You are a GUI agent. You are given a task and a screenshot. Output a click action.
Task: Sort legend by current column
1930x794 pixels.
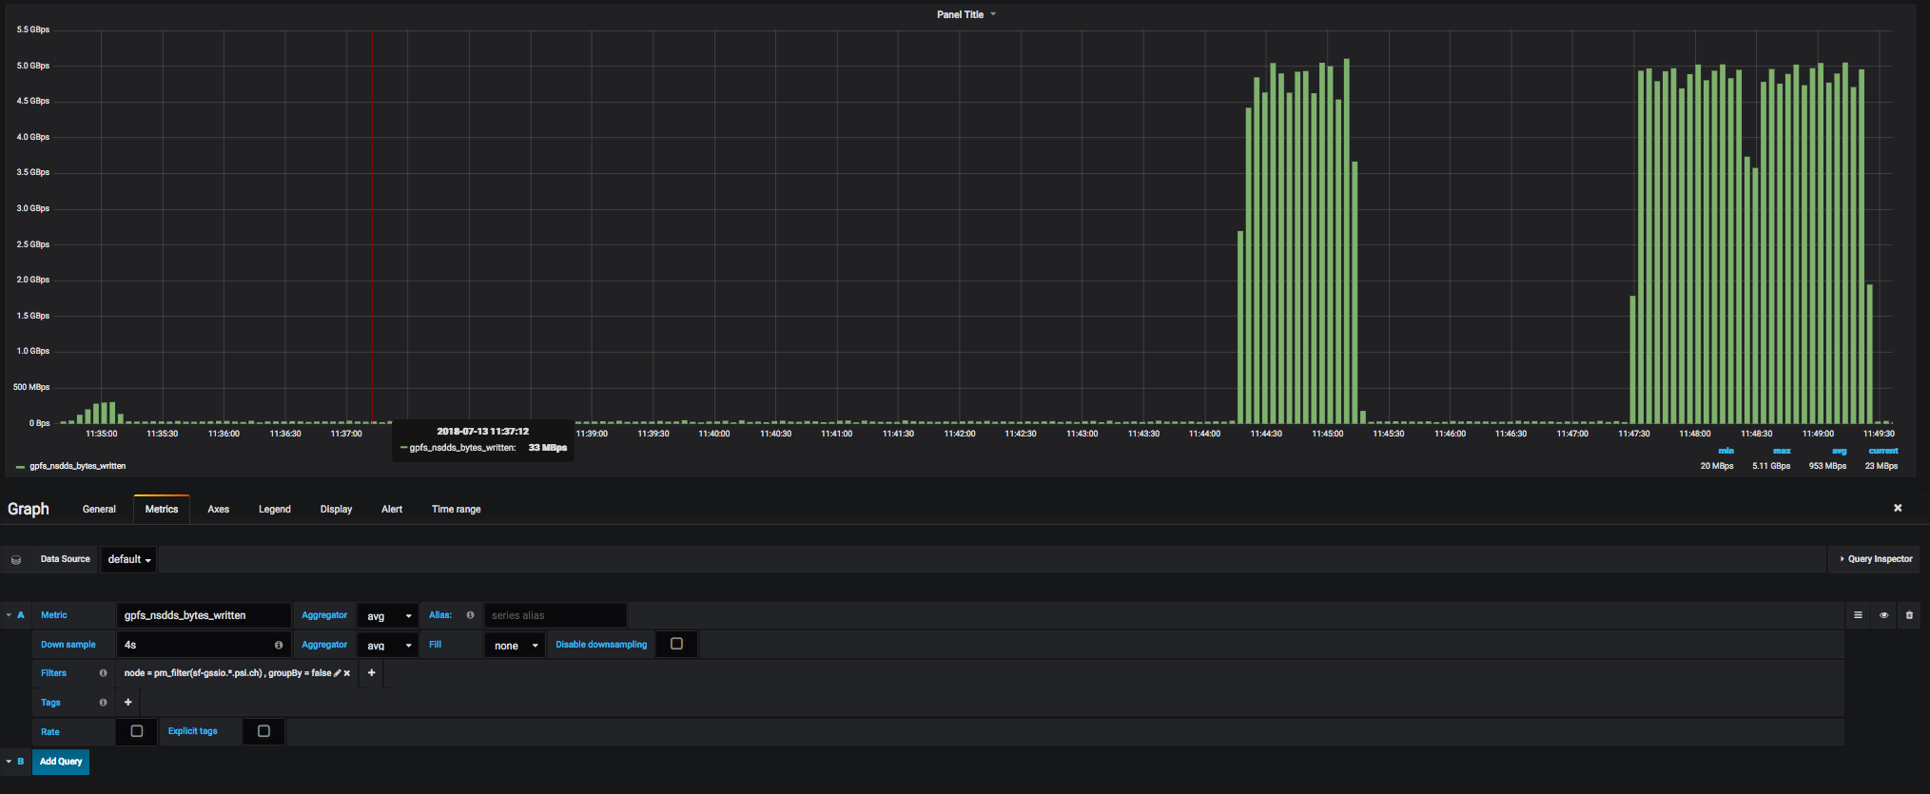(1883, 451)
